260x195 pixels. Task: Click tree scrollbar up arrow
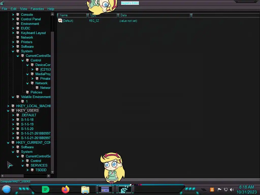point(52,14)
